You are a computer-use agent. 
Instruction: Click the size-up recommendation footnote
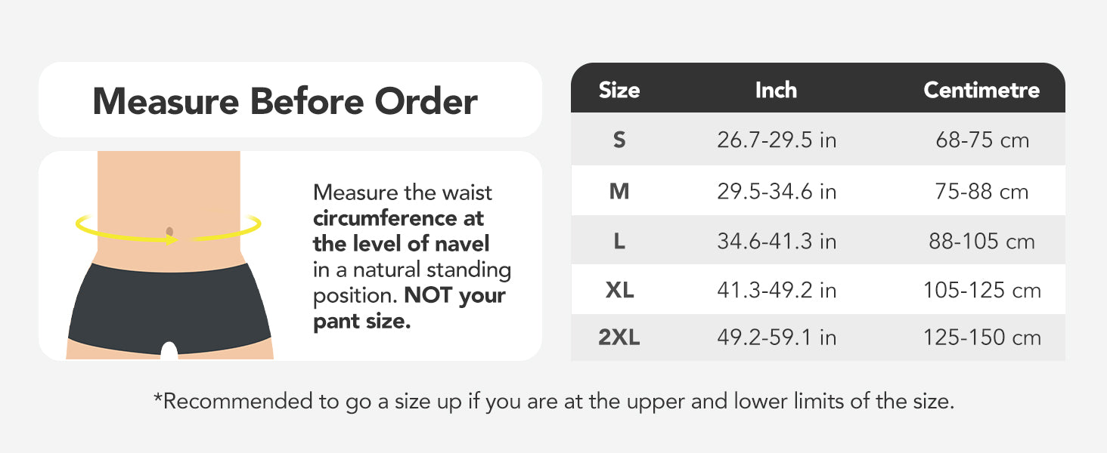tap(553, 401)
